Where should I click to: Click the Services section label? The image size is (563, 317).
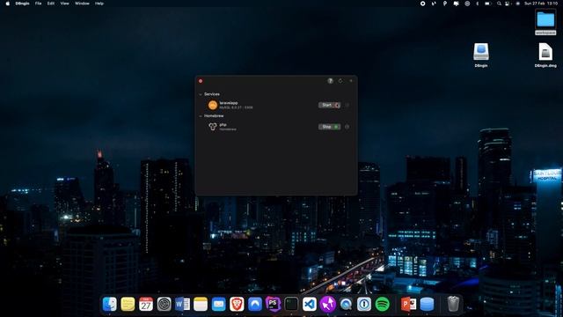pyautogui.click(x=212, y=94)
